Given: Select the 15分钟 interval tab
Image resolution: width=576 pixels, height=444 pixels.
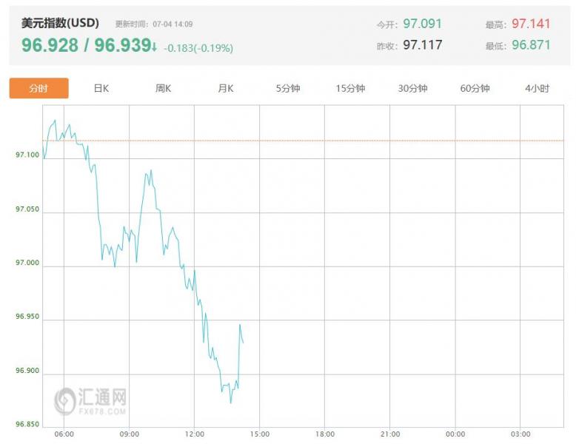Looking at the screenshot, I should (350, 88).
